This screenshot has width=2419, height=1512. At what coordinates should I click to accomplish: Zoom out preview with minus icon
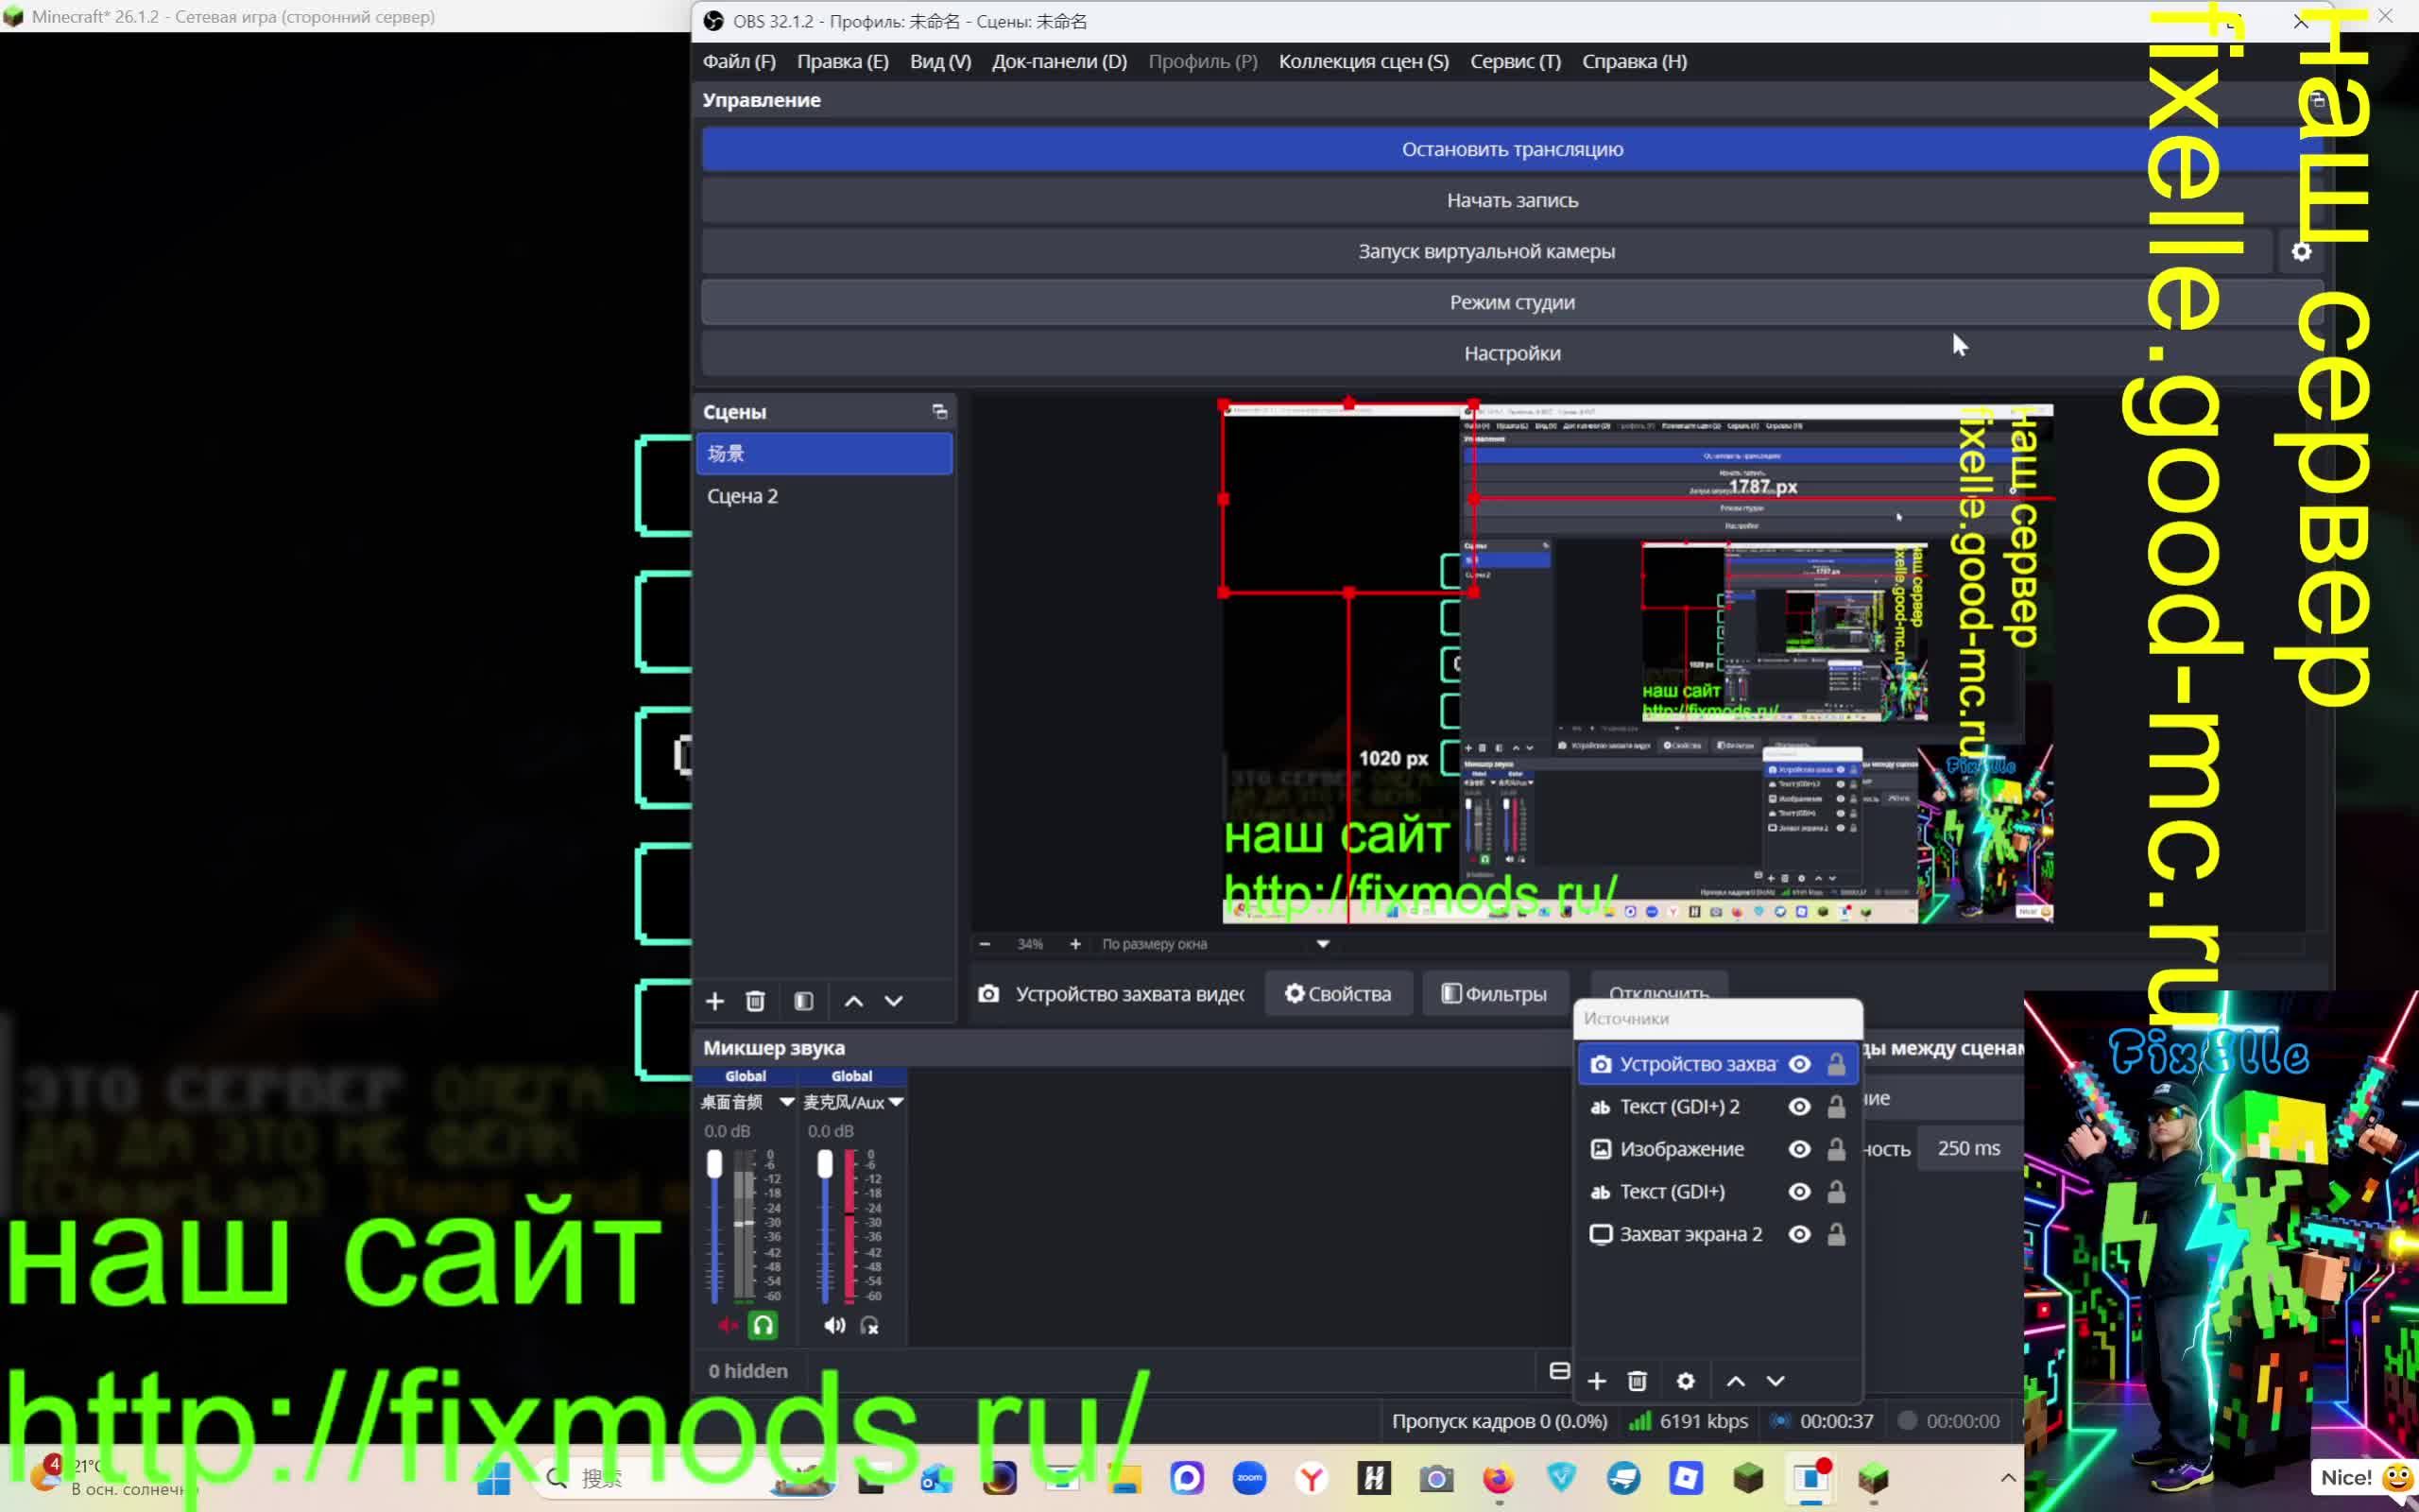985,944
